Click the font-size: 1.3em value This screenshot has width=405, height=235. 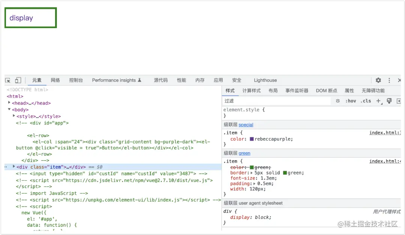[268, 178]
